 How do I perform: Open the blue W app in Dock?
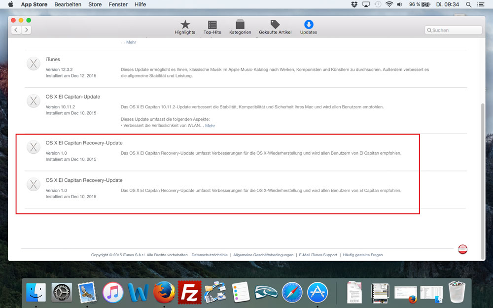[138, 293]
